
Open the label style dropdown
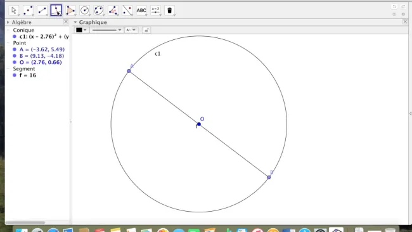[x=131, y=30]
